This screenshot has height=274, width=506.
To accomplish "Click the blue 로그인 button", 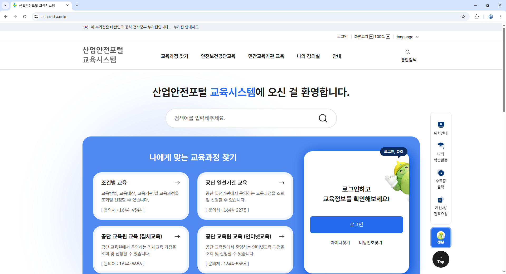I will tap(356, 225).
